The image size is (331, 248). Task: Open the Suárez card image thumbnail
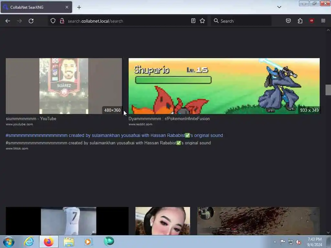click(64, 86)
